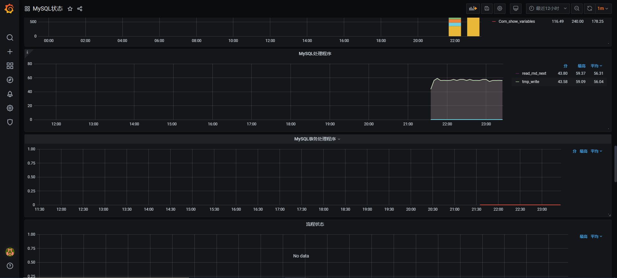
Task: Click the 分 header in MySQL处理程序 legend
Action: coord(565,66)
